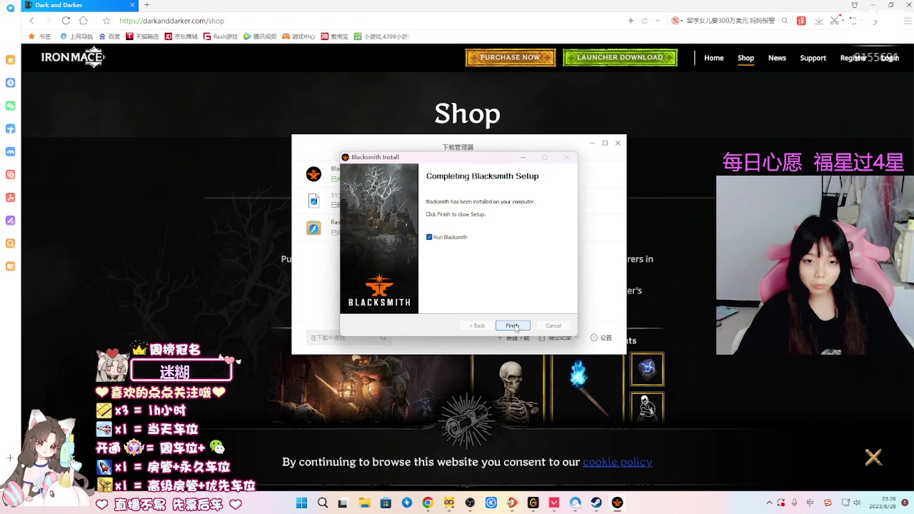914x514 pixels.
Task: Open the Windows Start menu
Action: pos(301,503)
